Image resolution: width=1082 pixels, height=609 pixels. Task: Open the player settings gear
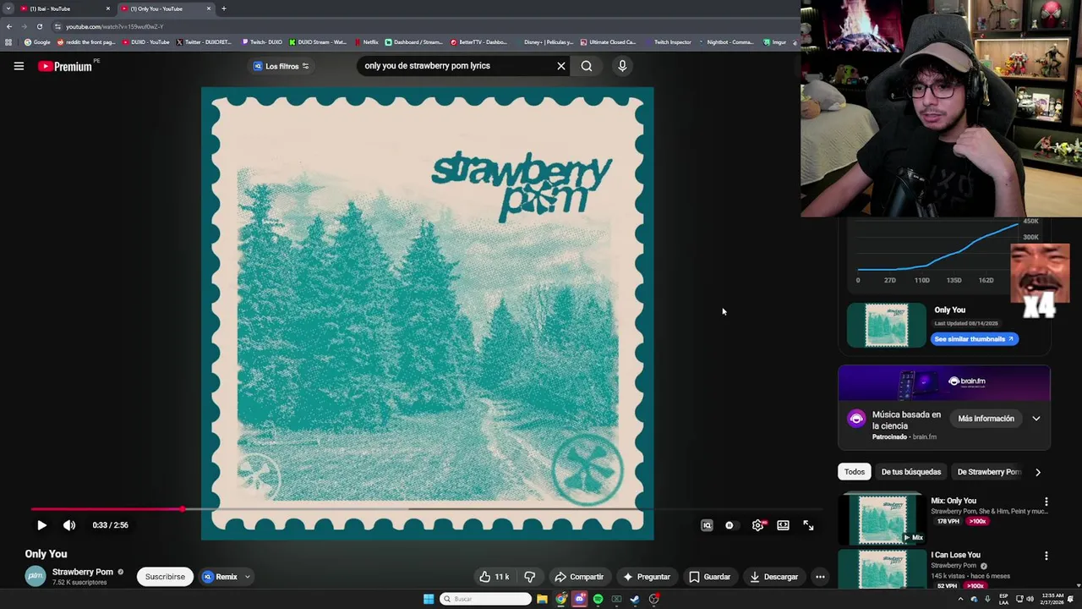(758, 525)
